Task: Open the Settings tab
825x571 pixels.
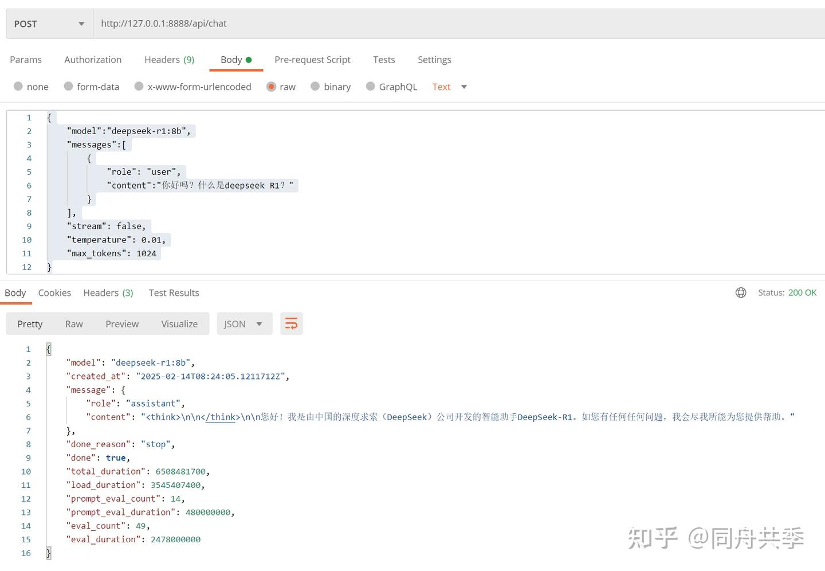Action: (x=434, y=60)
